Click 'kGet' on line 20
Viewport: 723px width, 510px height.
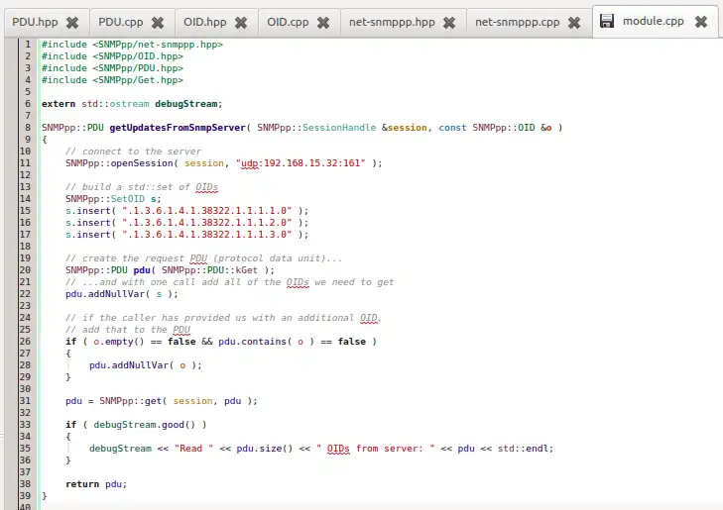(x=246, y=270)
